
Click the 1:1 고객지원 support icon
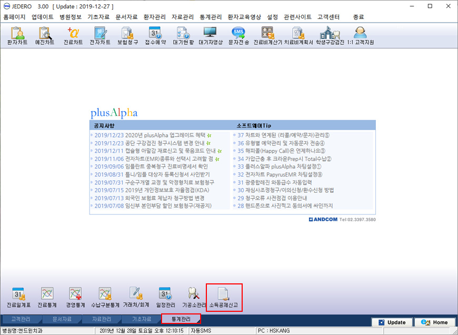[x=361, y=36]
